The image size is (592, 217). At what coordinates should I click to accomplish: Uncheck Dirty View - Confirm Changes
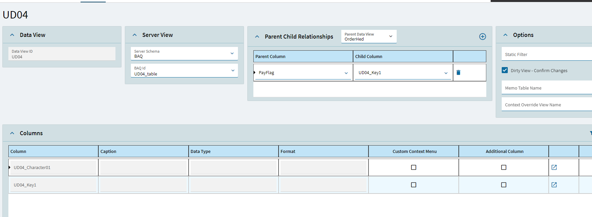point(505,70)
